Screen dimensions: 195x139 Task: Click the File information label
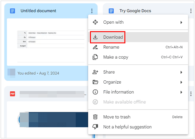(119, 92)
